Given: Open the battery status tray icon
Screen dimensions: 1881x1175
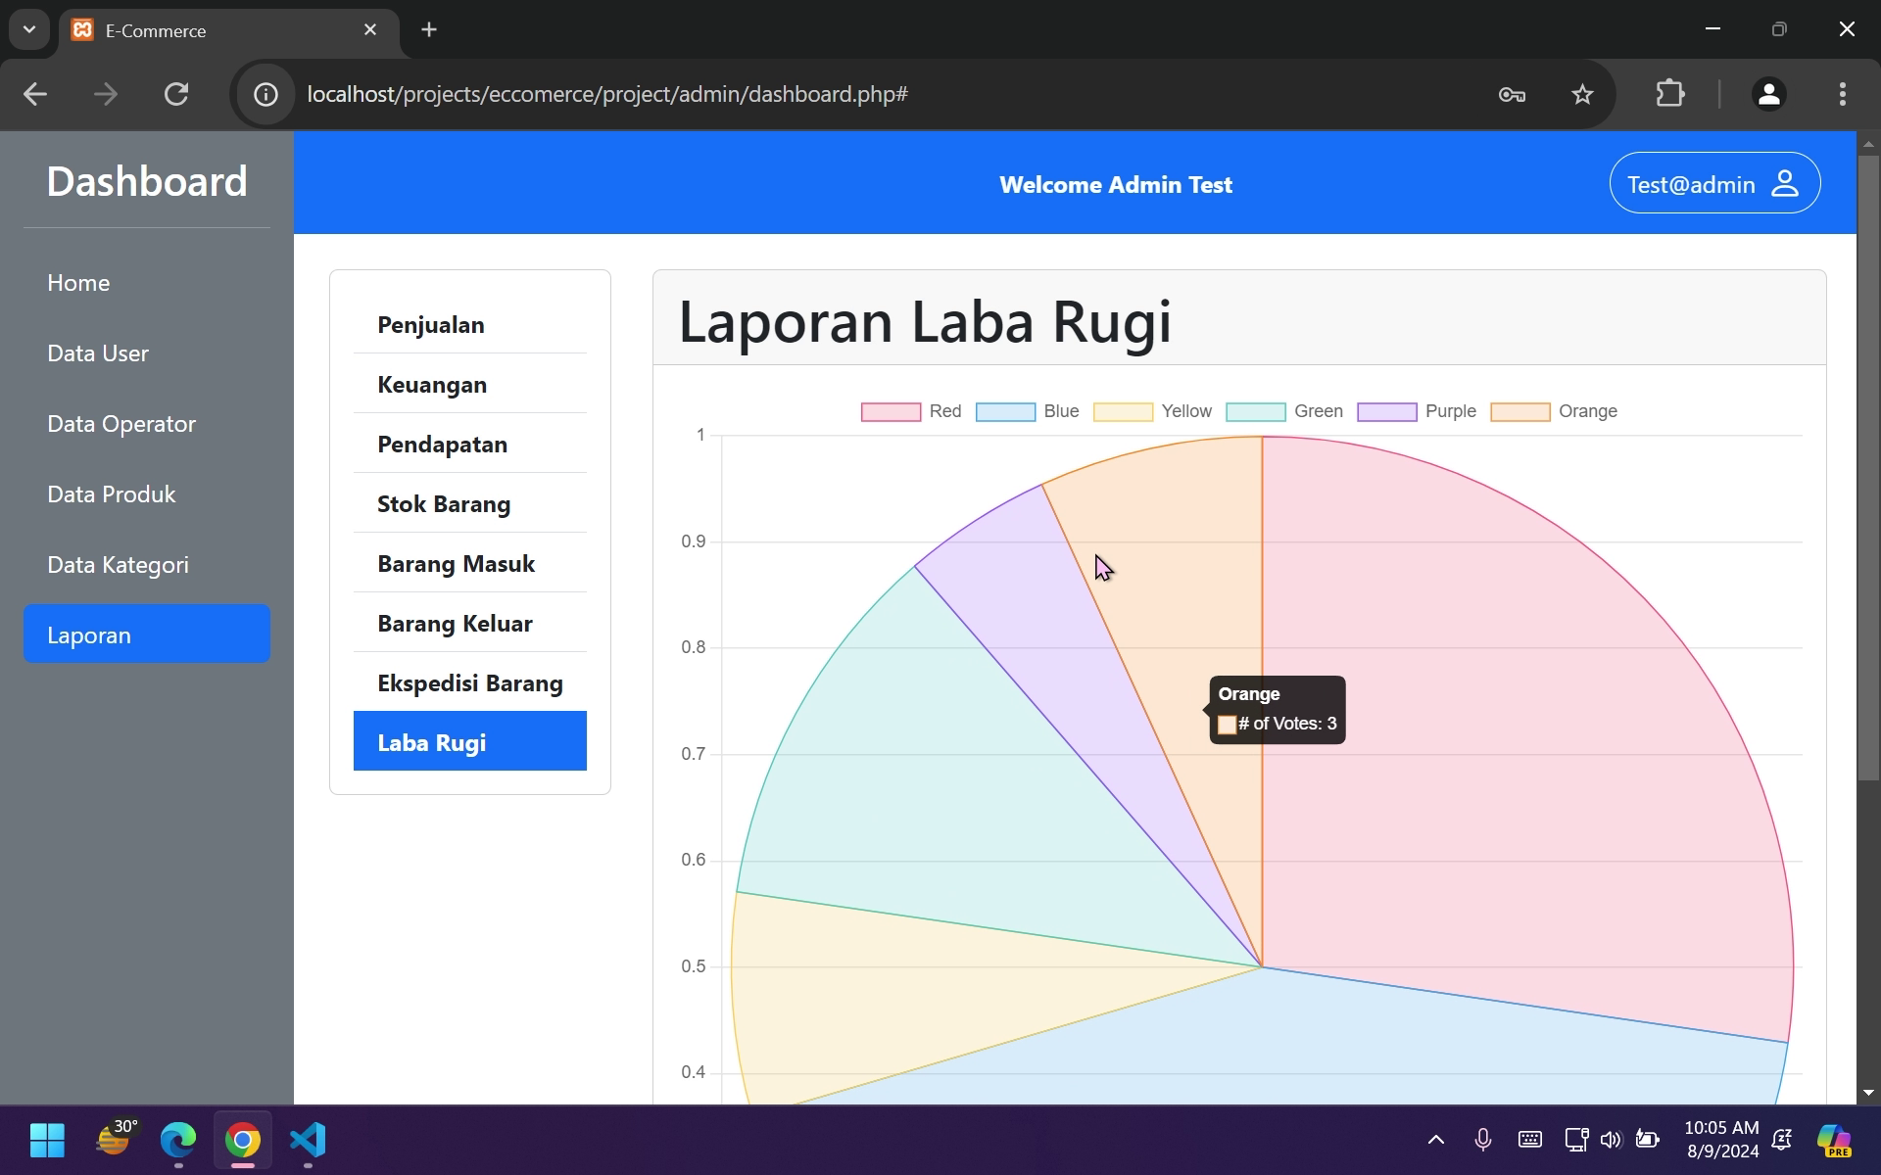Looking at the screenshot, I should [x=1648, y=1140].
